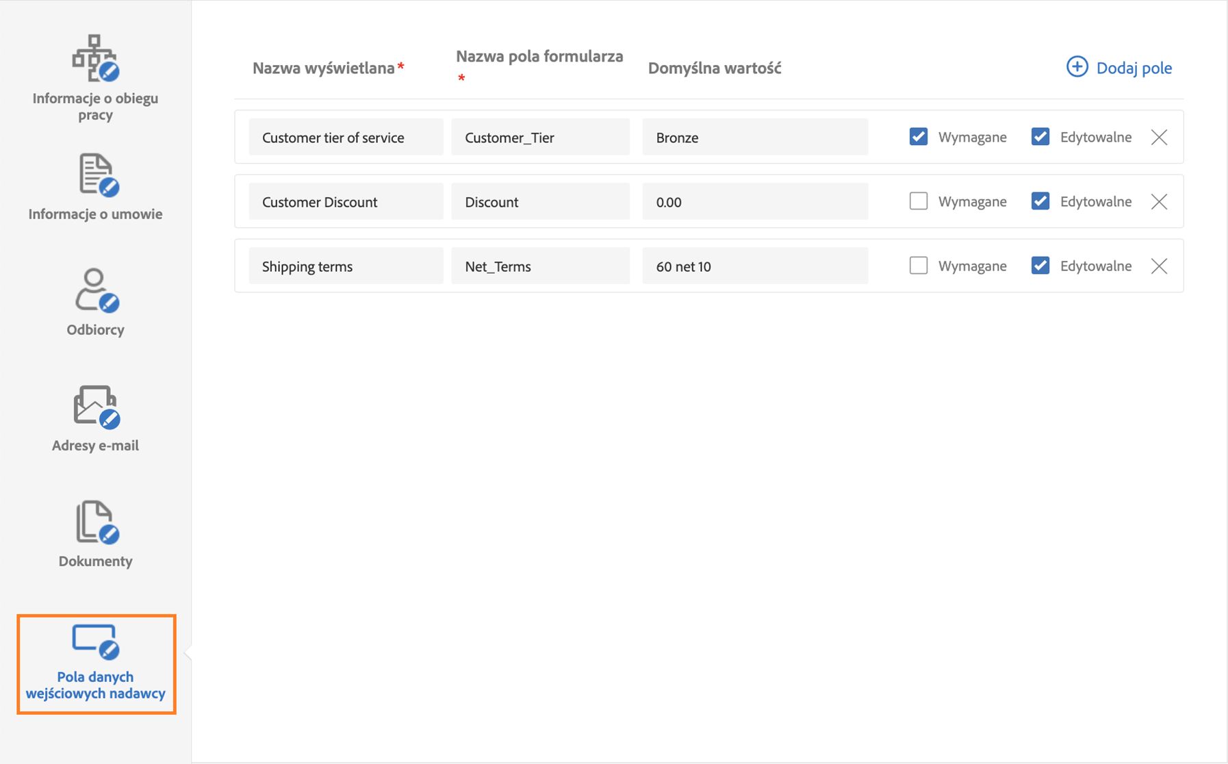Select the Dokumenty files icon
This screenshot has width=1228, height=764.
click(97, 522)
